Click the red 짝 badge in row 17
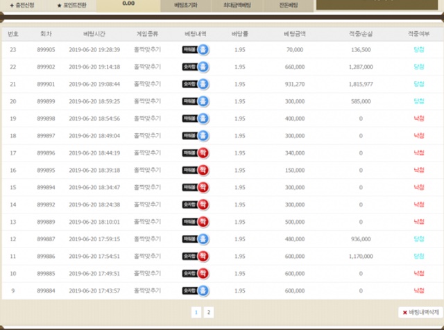The height and width of the screenshot is (330, 444). tap(203, 153)
